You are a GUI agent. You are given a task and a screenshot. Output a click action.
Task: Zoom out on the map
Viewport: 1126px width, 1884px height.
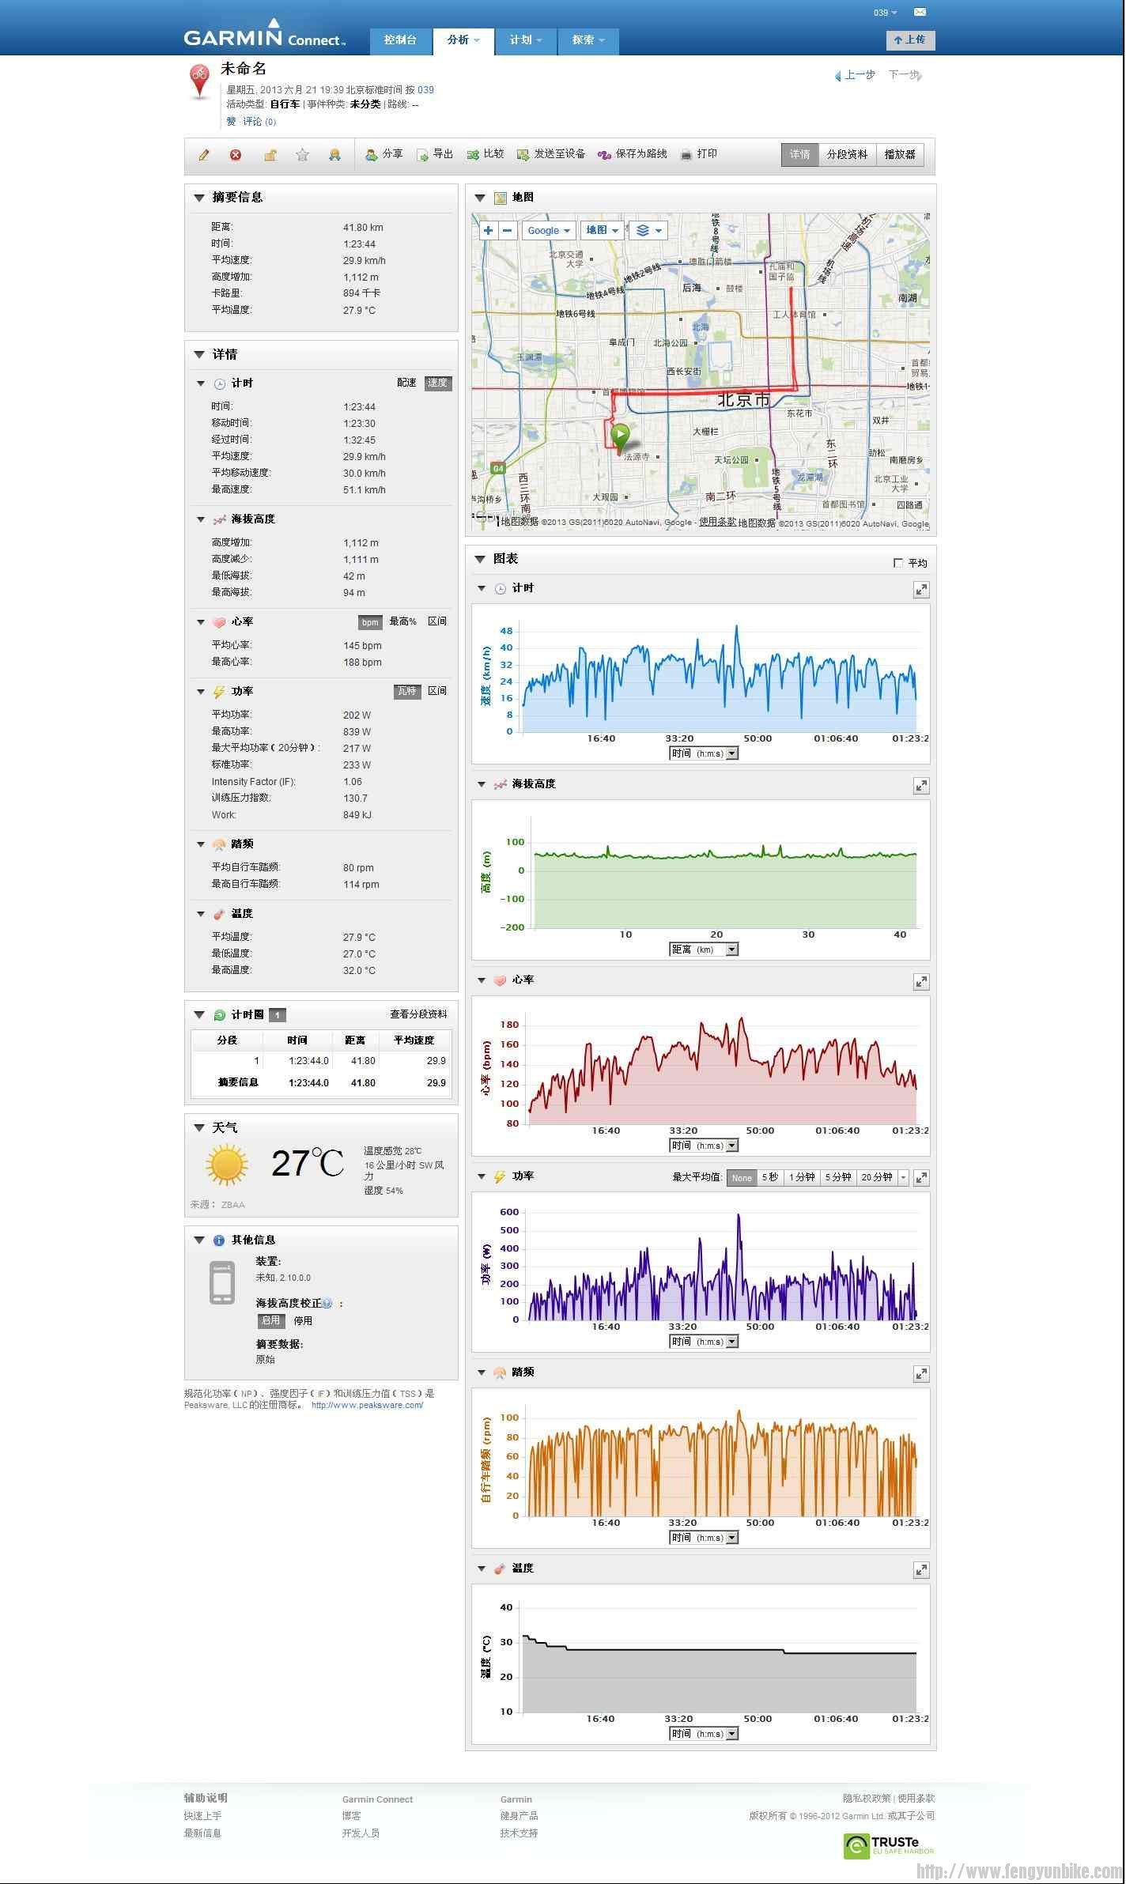[508, 230]
